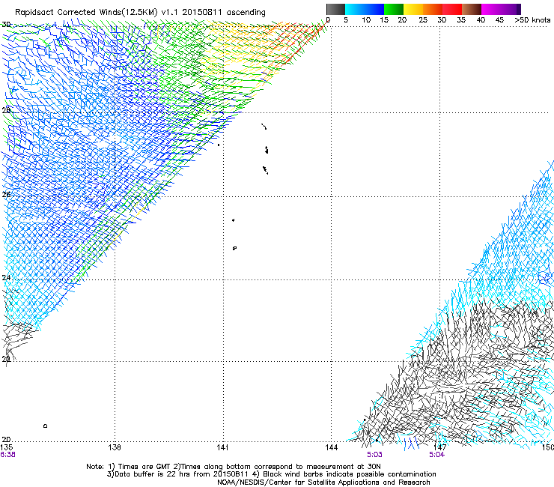Click the magenta-purple 40-50 knots color swatch
The width and height of the screenshot is (554, 487).
501,9
